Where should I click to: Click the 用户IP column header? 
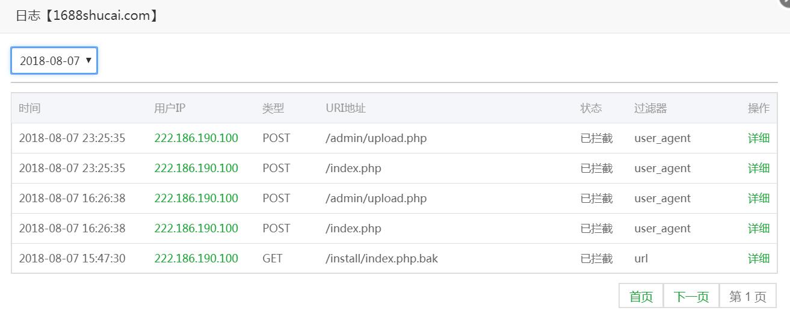[170, 108]
